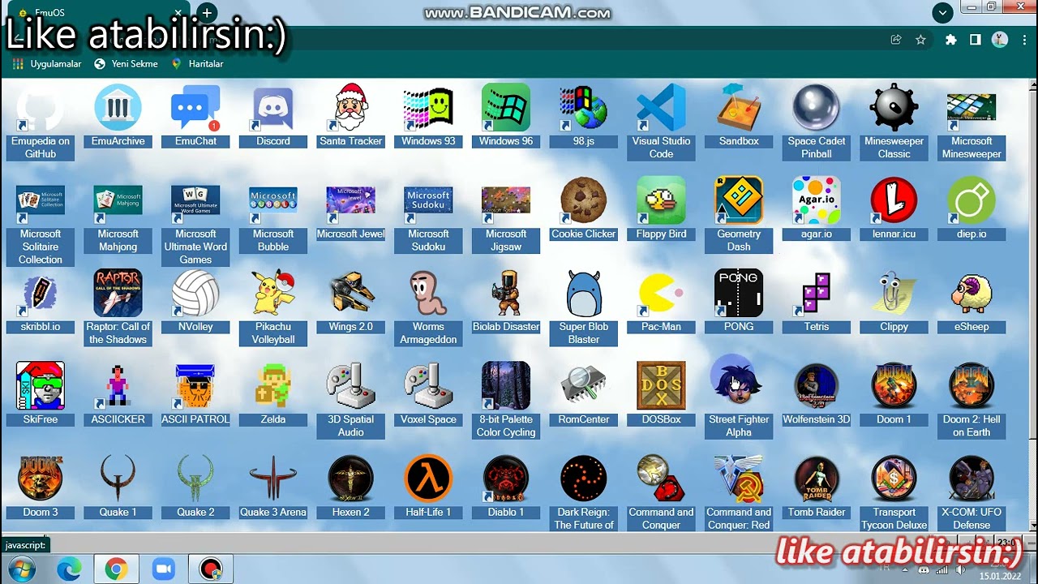The width and height of the screenshot is (1038, 584).
Task: Open the EmuArchive desktop icon
Action: (x=118, y=108)
